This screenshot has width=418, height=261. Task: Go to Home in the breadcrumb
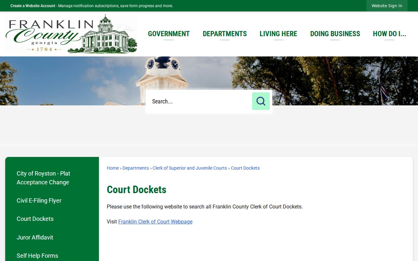click(x=113, y=168)
